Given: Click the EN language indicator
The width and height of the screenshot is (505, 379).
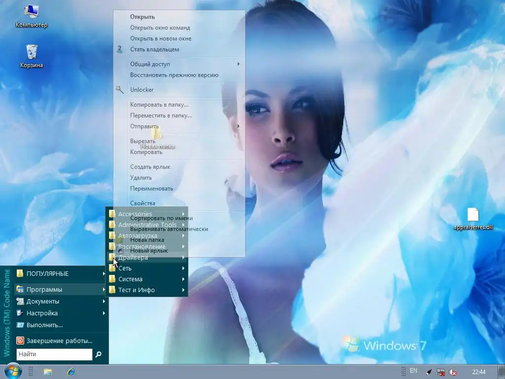Looking at the screenshot, I should 413,371.
